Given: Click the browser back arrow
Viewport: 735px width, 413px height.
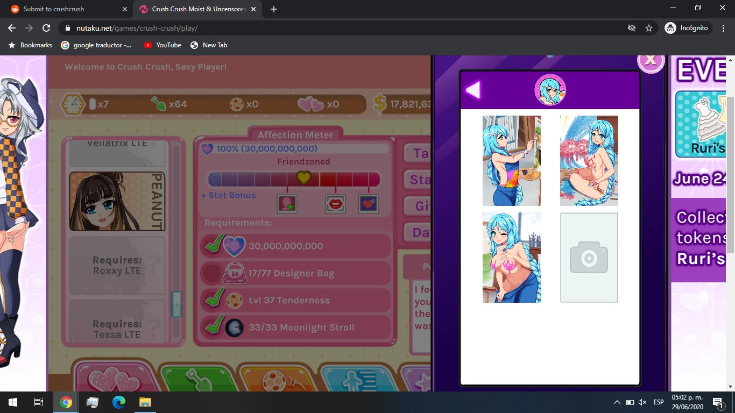Looking at the screenshot, I should pos(12,28).
